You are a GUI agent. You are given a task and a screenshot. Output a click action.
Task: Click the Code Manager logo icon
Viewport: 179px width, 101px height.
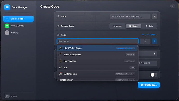[7, 7]
